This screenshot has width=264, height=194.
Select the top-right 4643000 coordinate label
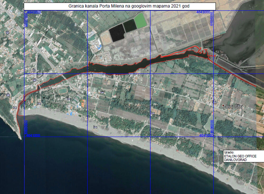(x=203, y=12)
